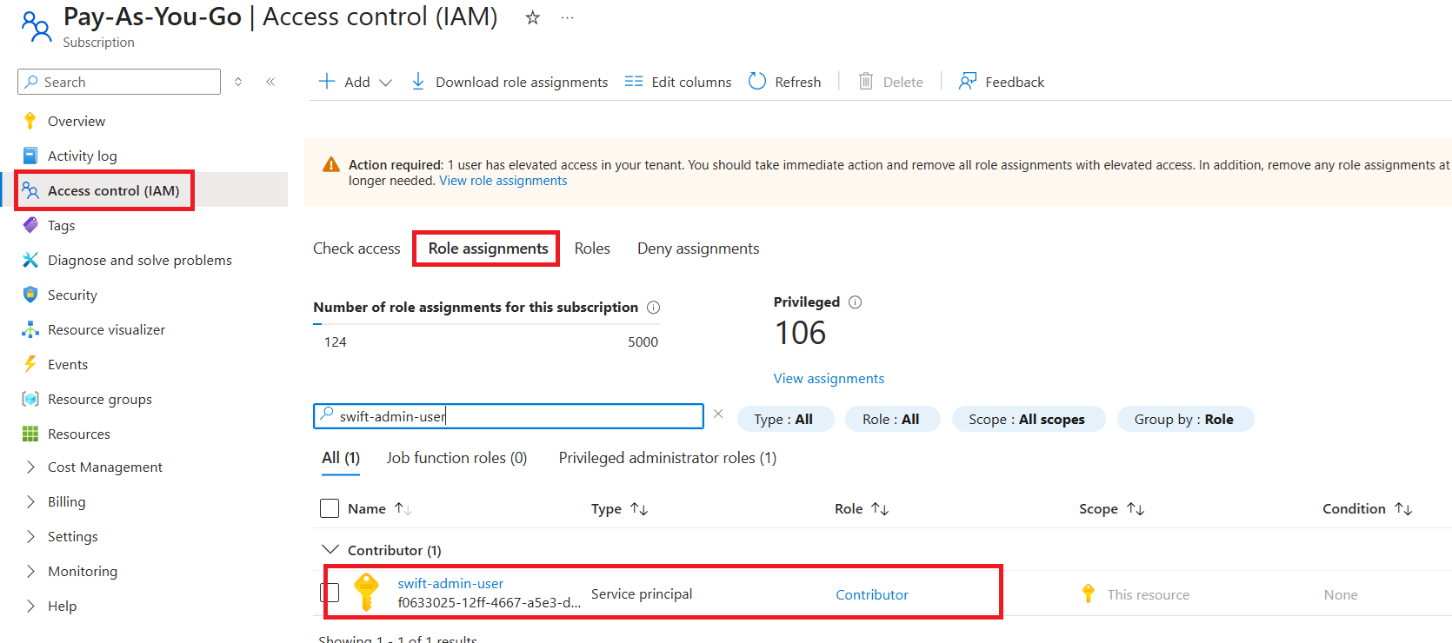Open the Role : All filter

click(892, 419)
